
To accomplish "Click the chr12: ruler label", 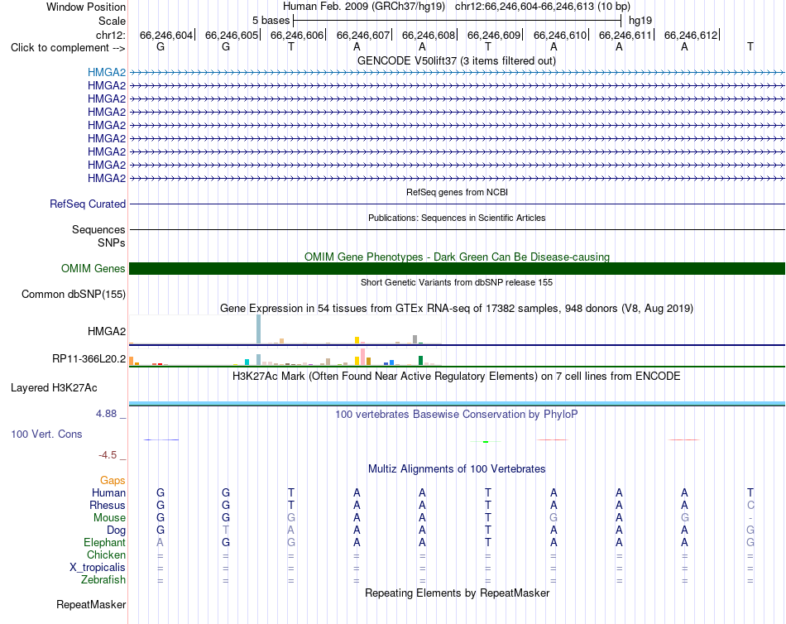I will 111,35.
